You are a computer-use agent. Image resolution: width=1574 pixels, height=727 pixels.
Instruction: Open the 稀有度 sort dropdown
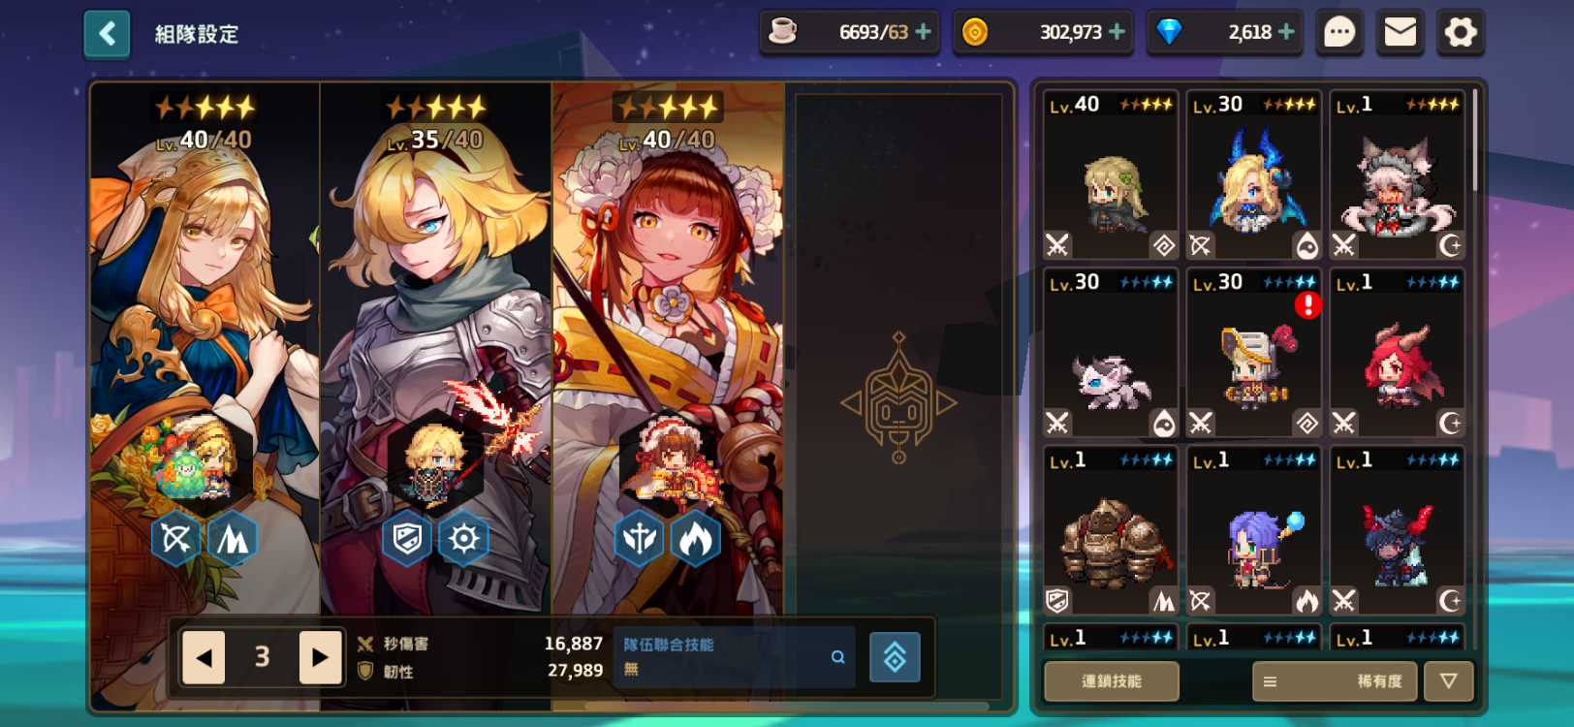pyautogui.click(x=1335, y=681)
